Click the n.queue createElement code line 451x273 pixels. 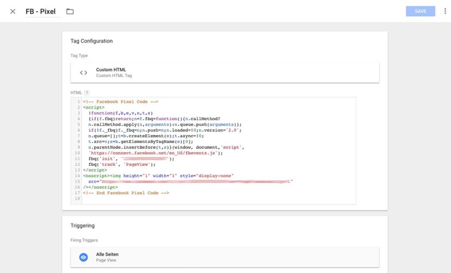(146, 136)
